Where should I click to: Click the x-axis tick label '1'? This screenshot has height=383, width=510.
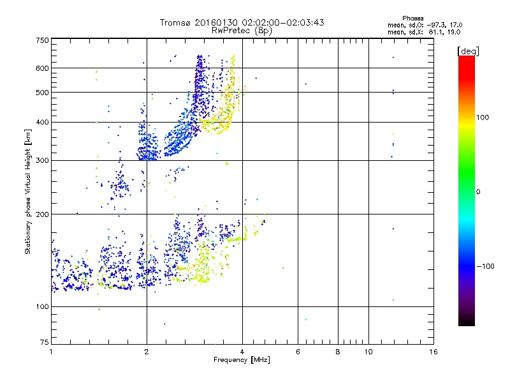51,352
